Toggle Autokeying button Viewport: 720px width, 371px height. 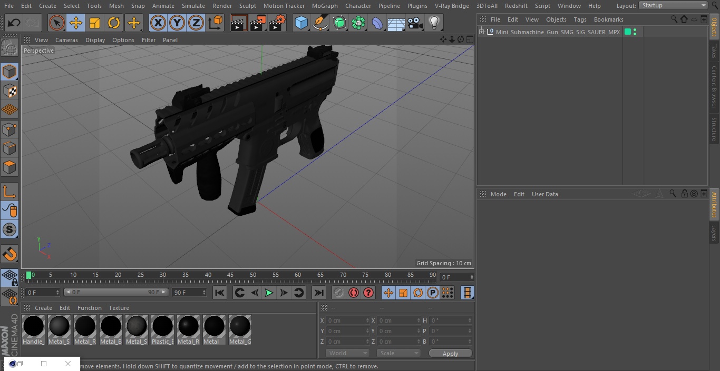pyautogui.click(x=354, y=293)
